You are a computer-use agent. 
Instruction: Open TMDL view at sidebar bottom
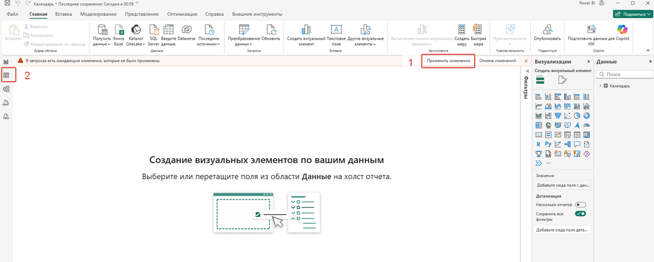click(6, 116)
